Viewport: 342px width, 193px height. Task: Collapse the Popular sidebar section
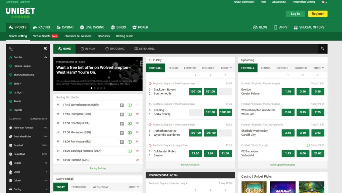45,57
